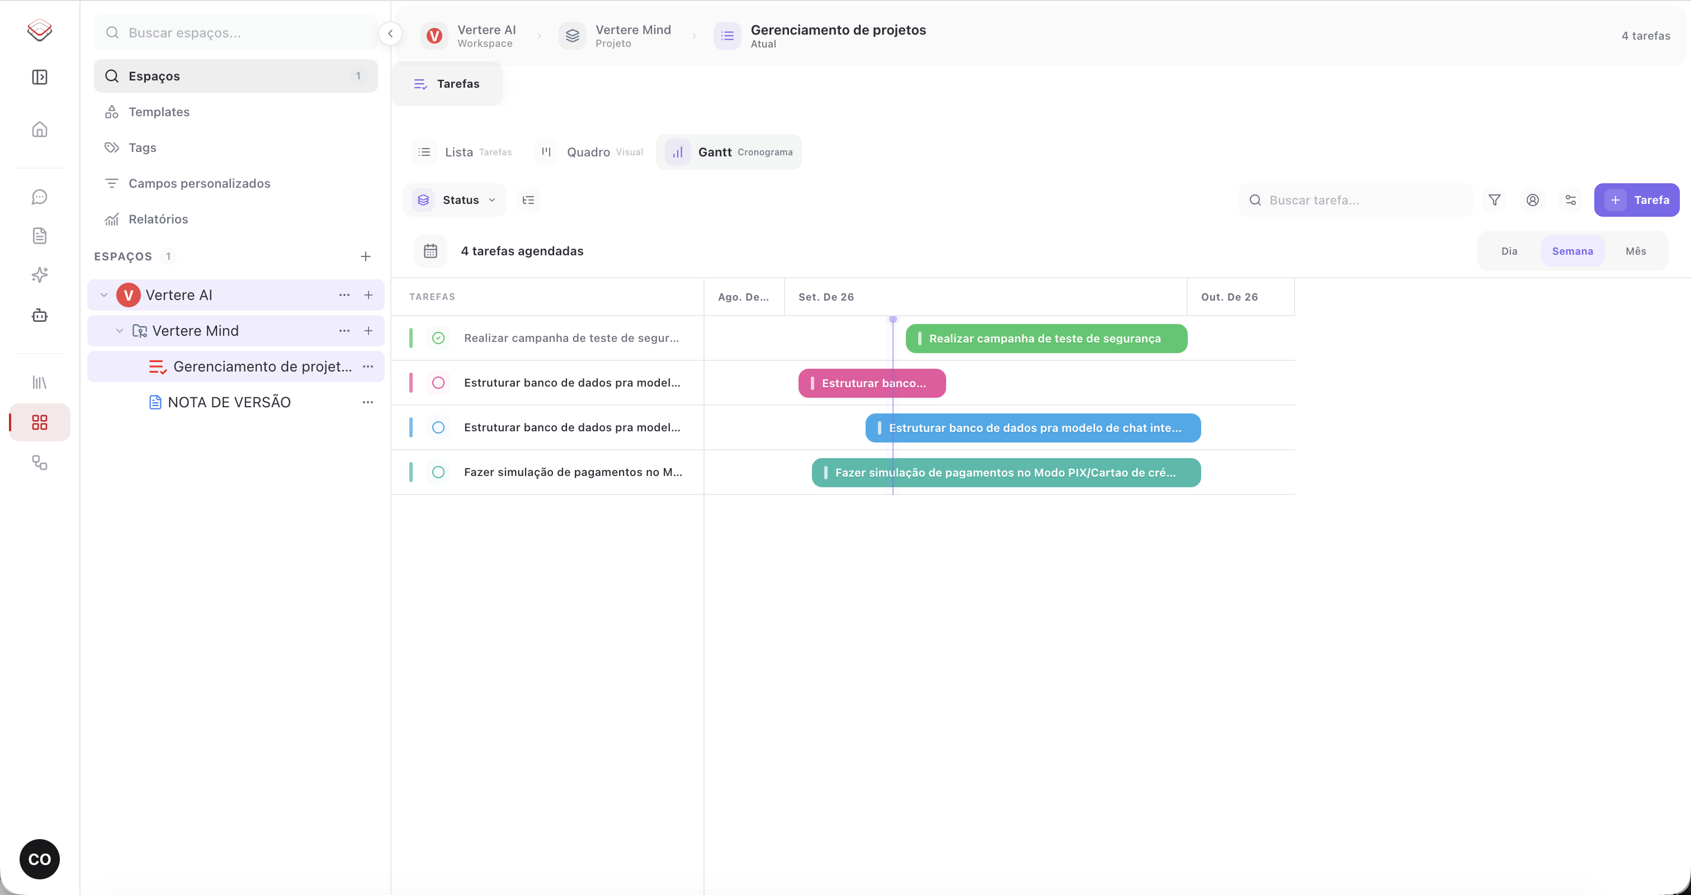Go to Vertere Mind Projeto breadcrumb
Viewport: 1691px width, 895px height.
[x=616, y=36]
